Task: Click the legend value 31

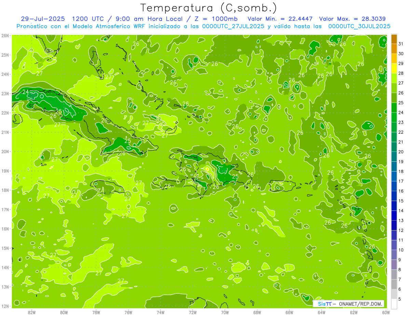Action: 401,44
